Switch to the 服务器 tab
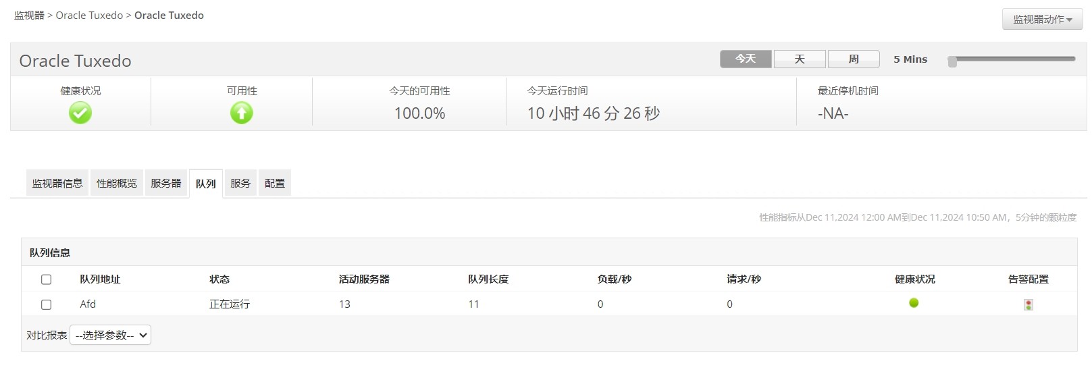The image size is (1092, 382). pos(166,183)
